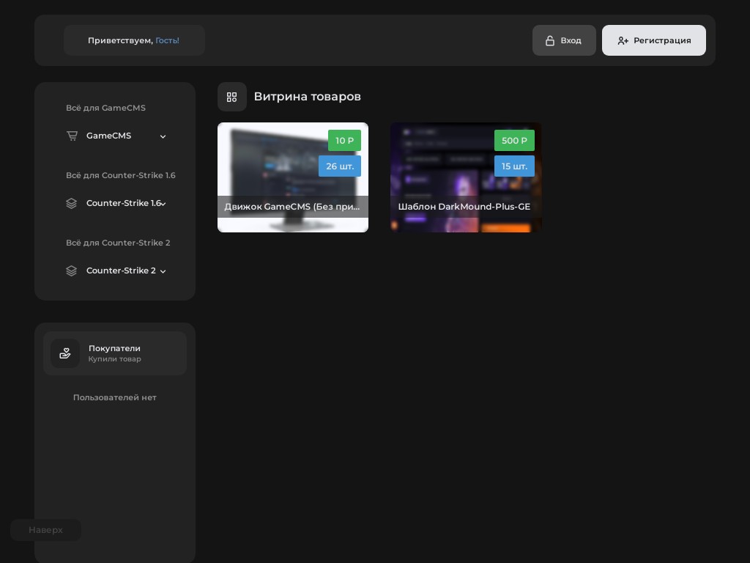
Task: Click the layers icon beside Counter-Strike 1.6
Action: 72,203
